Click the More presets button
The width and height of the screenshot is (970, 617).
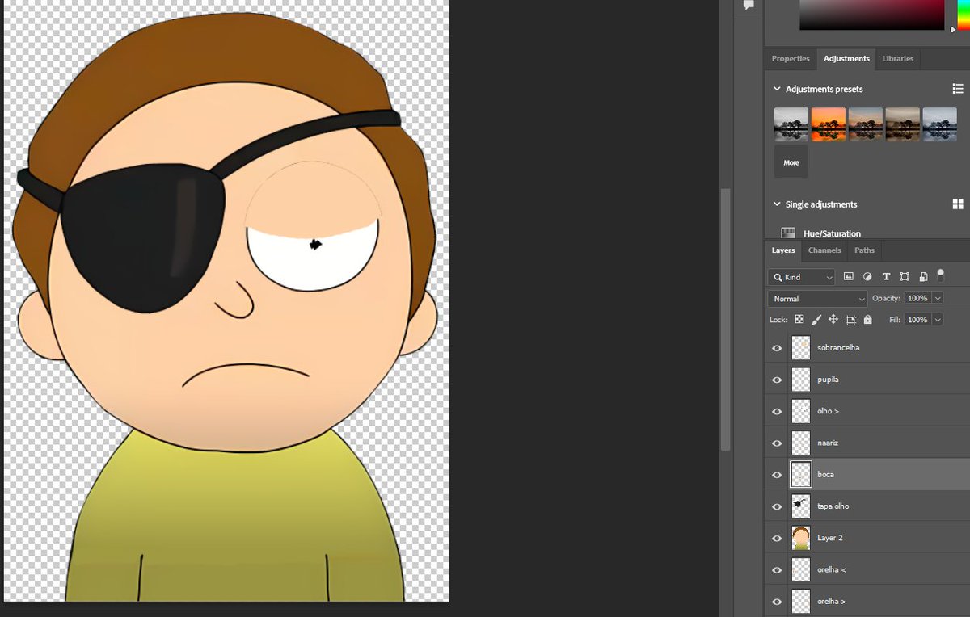point(791,162)
